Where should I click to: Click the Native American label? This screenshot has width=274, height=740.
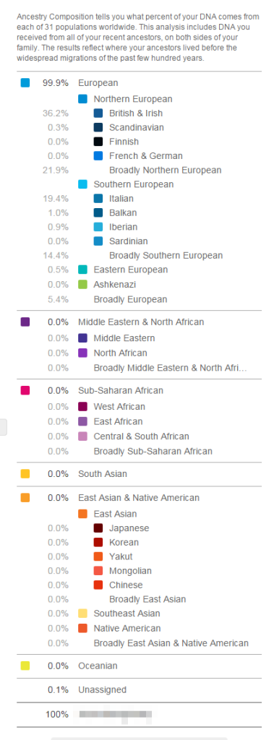(x=127, y=628)
